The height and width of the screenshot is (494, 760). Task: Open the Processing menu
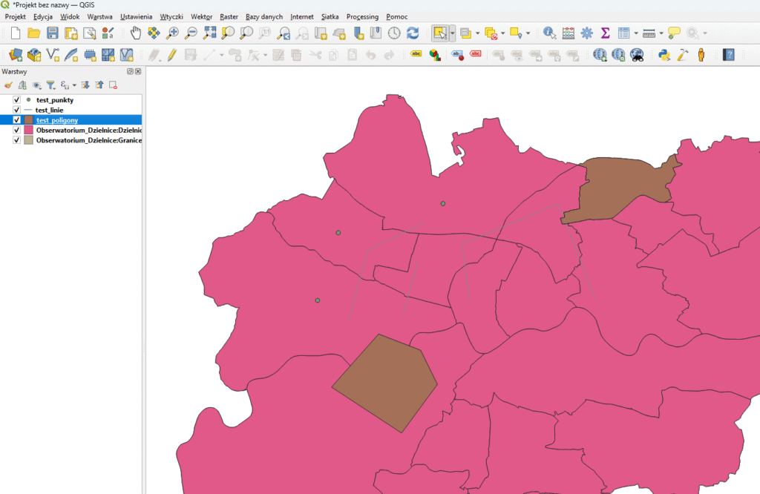[x=361, y=16]
